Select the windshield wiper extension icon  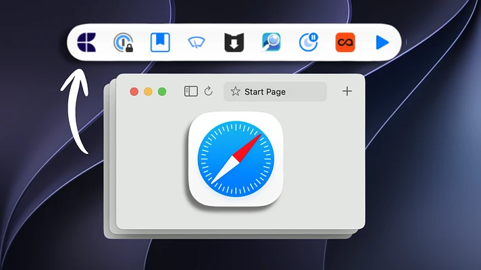click(197, 43)
